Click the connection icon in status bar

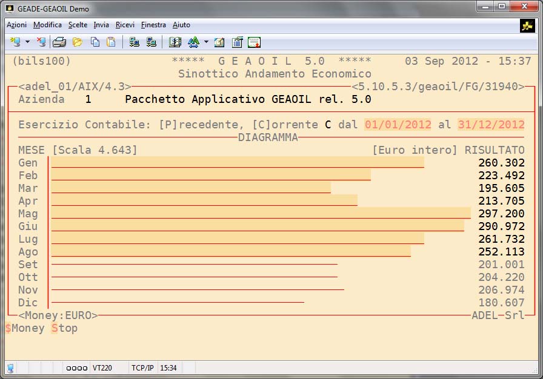click(10, 367)
